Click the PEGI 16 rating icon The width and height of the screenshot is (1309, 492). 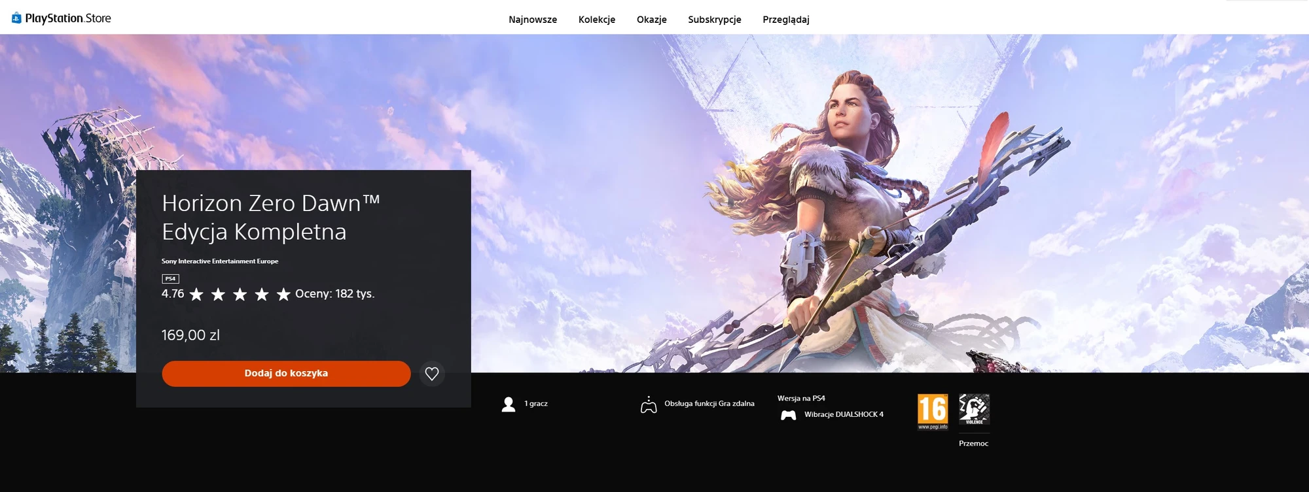point(933,412)
